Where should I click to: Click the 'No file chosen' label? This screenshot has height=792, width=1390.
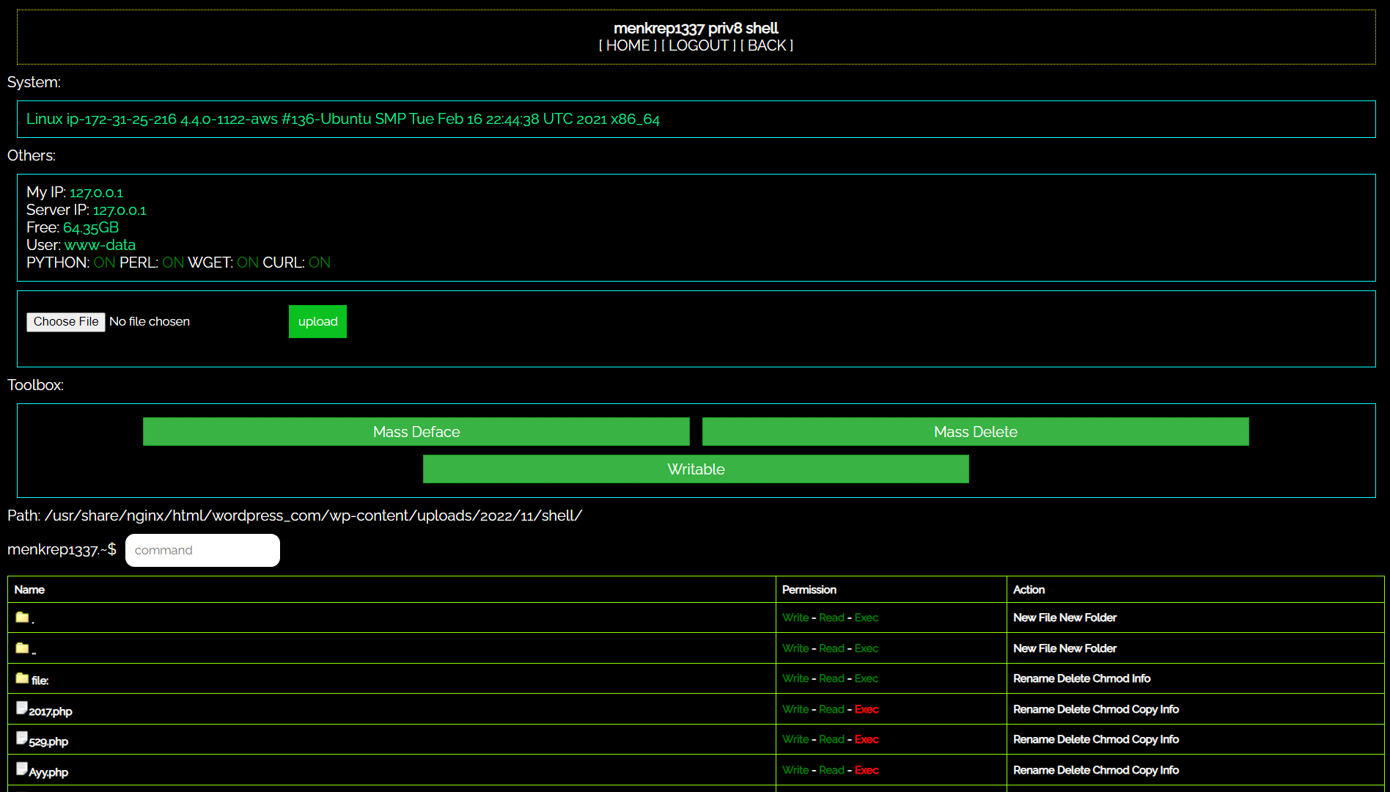[x=150, y=321]
